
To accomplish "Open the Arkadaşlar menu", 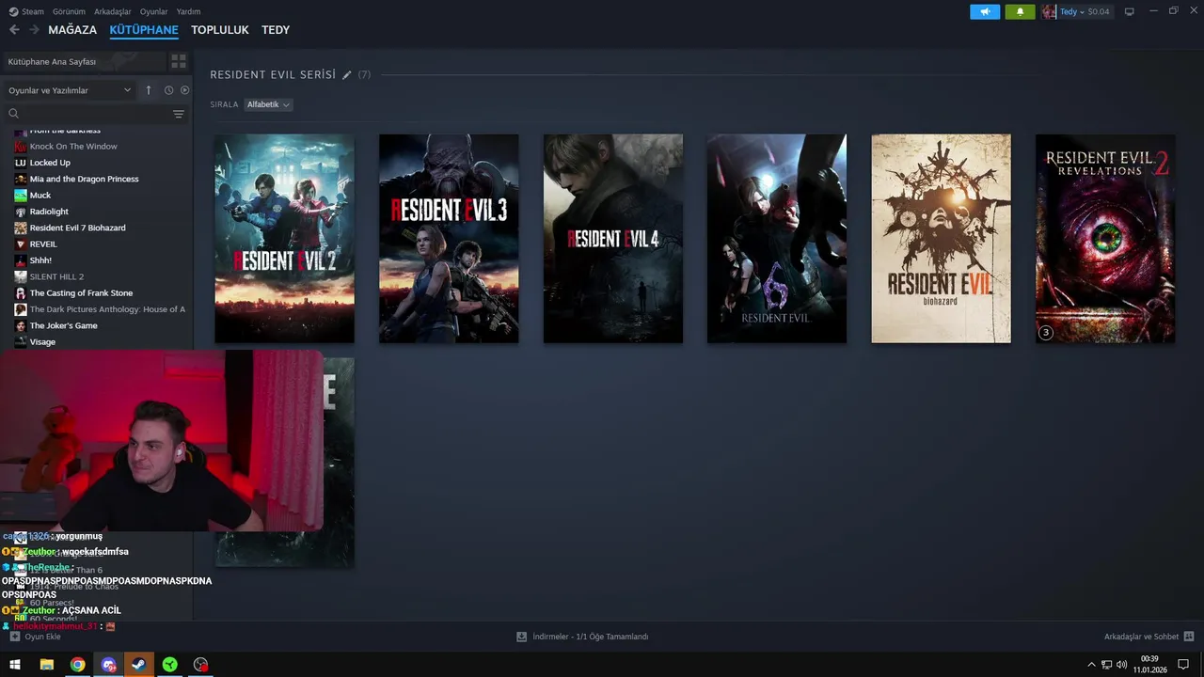I will pyautogui.click(x=113, y=11).
